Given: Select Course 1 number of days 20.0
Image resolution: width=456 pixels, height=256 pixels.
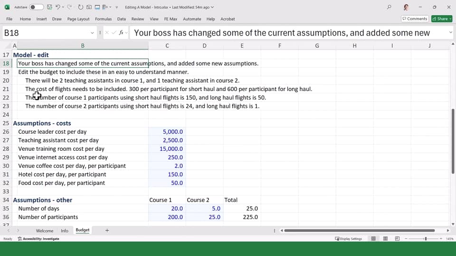Looking at the screenshot, I should point(167,209).
